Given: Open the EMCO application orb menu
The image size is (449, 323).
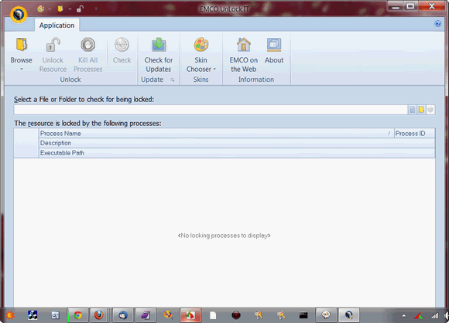Looking at the screenshot, I should [x=19, y=14].
